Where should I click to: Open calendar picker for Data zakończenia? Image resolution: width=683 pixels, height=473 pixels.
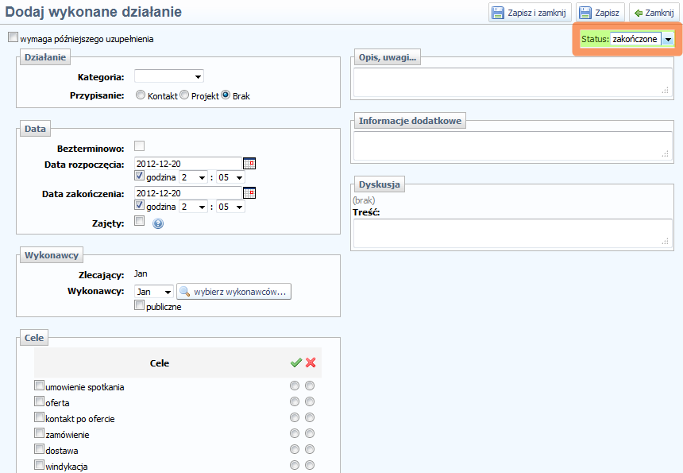[x=249, y=192]
